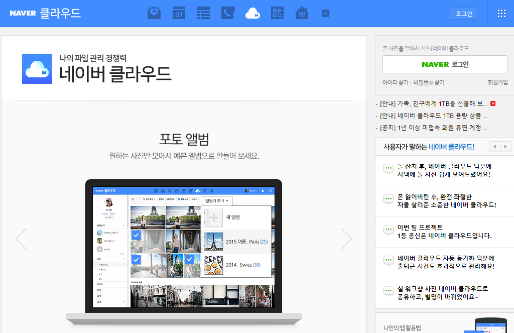The width and height of the screenshot is (514, 333).
Task: Click speech bubble icon beside 돌 잔치 testimonial
Action: (x=389, y=169)
